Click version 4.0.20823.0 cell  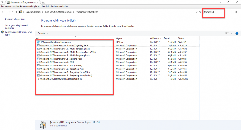(x=183, y=79)
